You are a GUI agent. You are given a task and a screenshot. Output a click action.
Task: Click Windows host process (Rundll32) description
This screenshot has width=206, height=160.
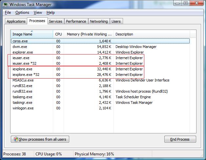point(142,91)
